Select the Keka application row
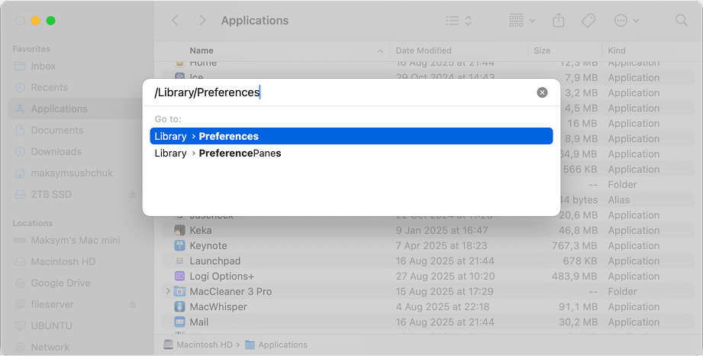703x356 pixels. pos(427,230)
